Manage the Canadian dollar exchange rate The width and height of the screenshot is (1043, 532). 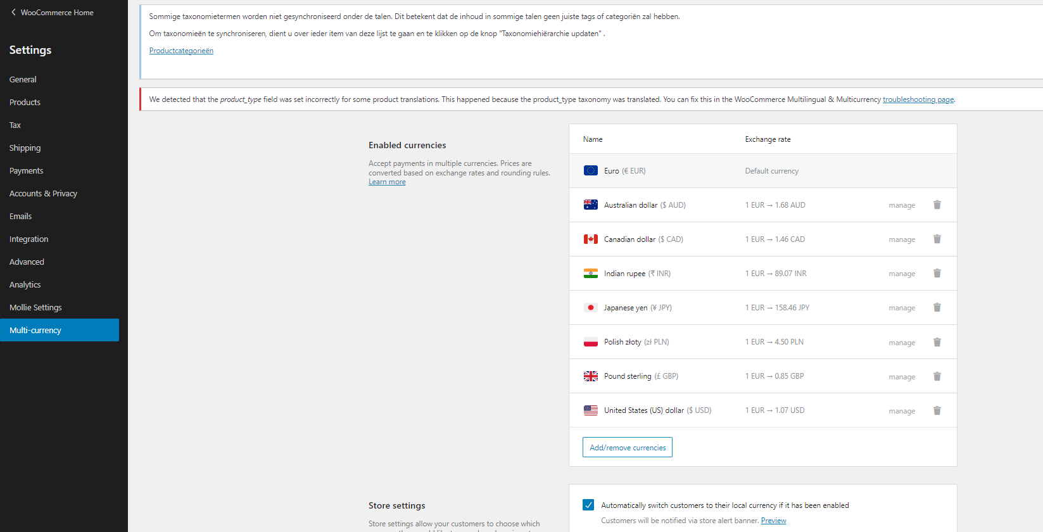click(902, 239)
